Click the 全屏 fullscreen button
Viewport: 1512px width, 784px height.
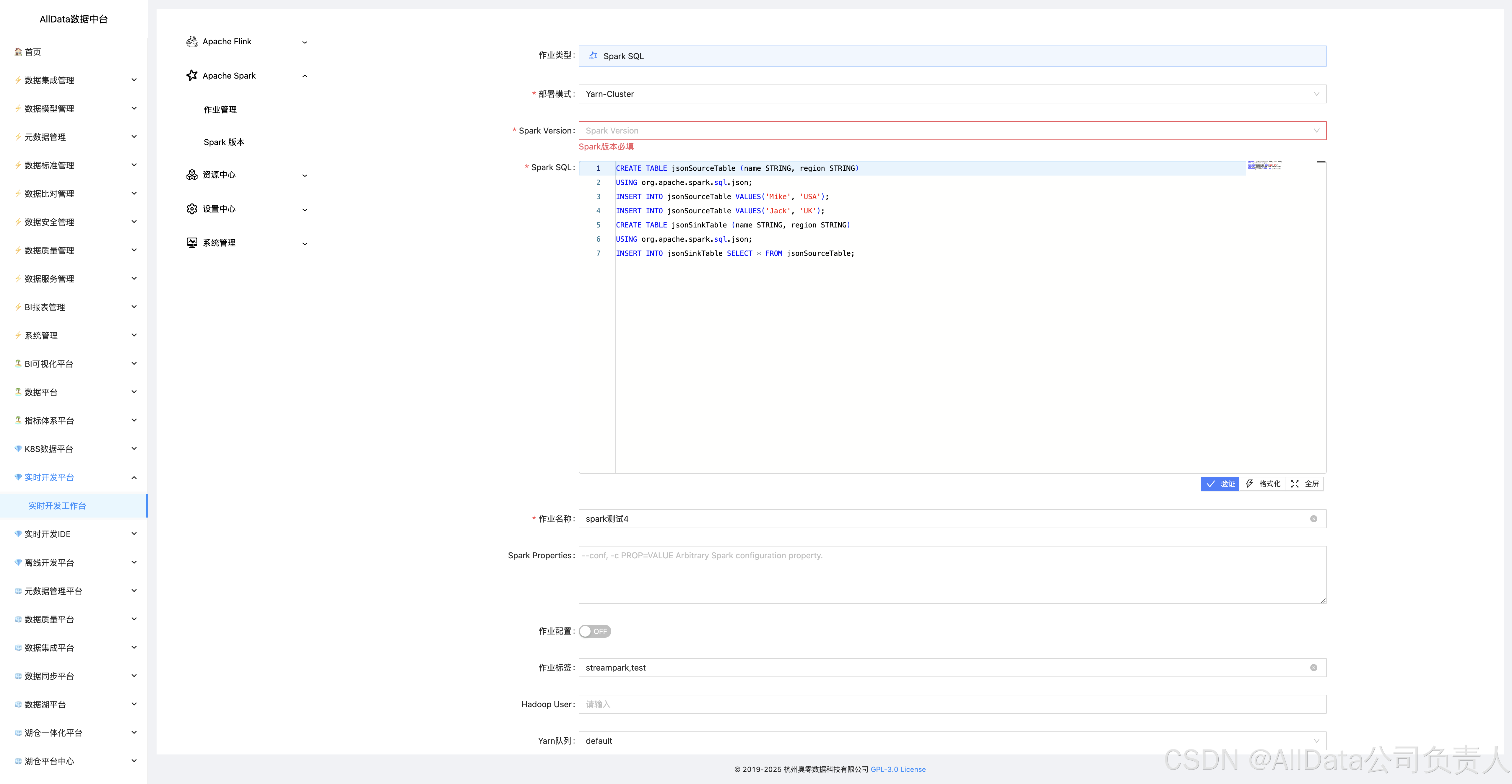pos(1304,484)
